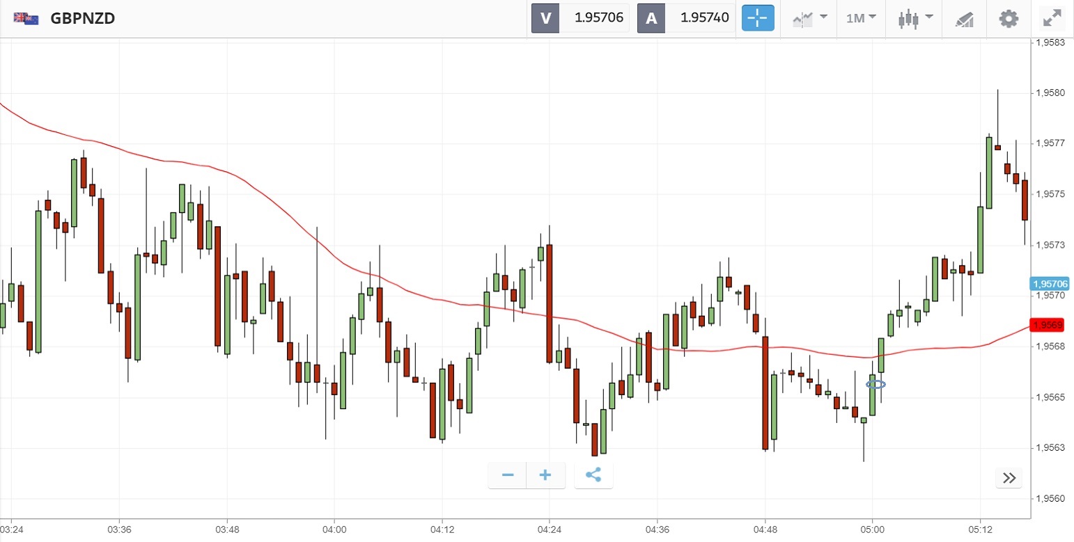Click the GBPNZD symbol name
This screenshot has width=1074, height=542.
[x=83, y=19]
